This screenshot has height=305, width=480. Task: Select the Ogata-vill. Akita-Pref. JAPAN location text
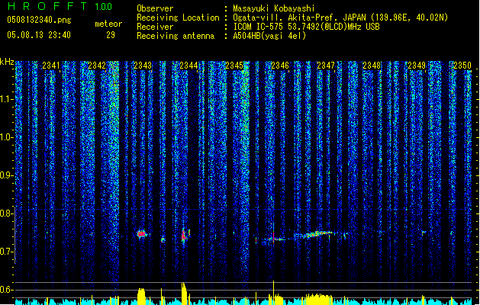point(340,18)
